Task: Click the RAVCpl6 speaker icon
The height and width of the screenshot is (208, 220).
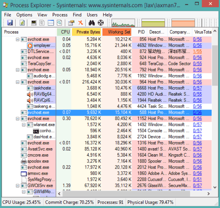Action: pyautogui.click(x=30, y=100)
